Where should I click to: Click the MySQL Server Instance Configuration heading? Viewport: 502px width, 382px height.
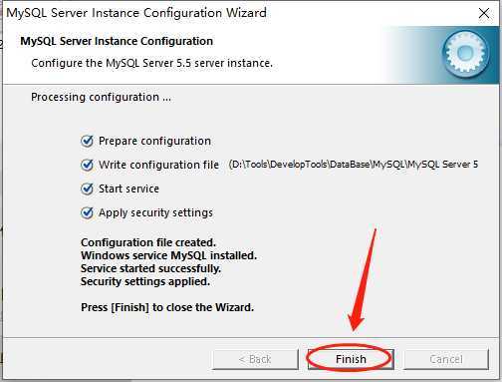pos(117,41)
